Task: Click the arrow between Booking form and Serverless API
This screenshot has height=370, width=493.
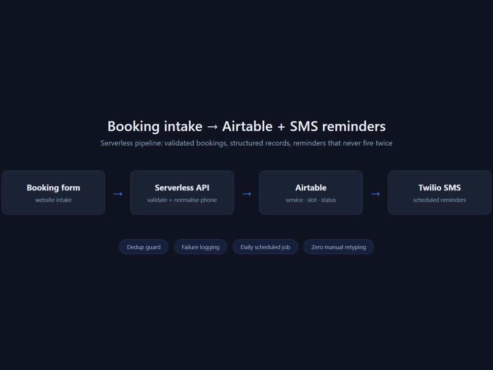Action: tap(118, 194)
